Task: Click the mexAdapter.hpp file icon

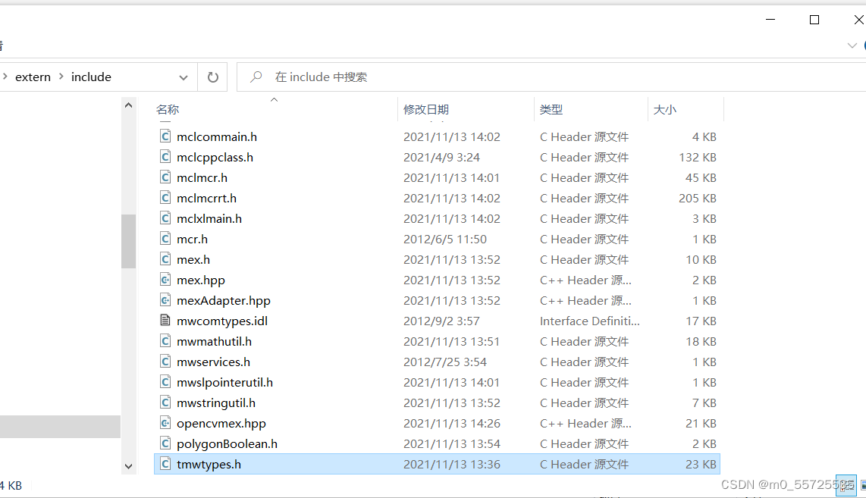Action: (165, 300)
